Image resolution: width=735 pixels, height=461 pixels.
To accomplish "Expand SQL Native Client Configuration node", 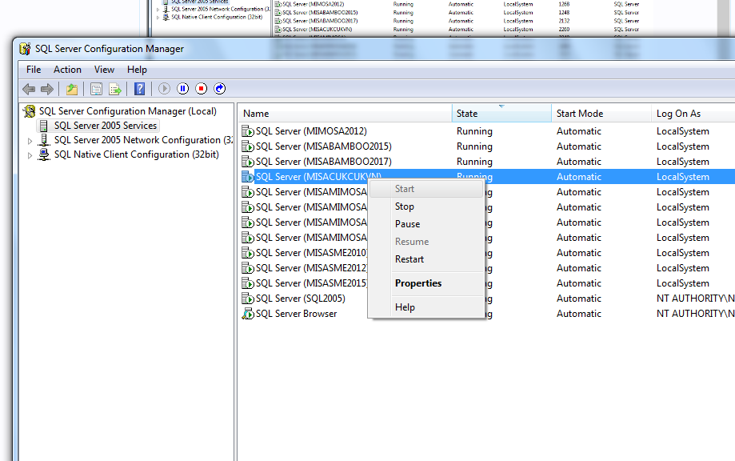I will click(x=30, y=155).
